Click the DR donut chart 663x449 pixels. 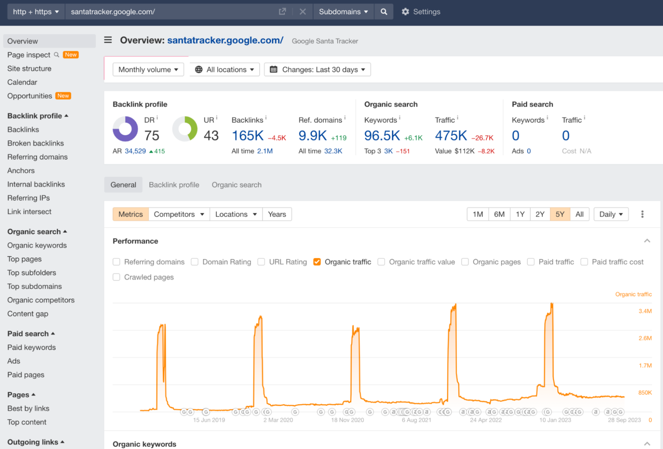(125, 129)
